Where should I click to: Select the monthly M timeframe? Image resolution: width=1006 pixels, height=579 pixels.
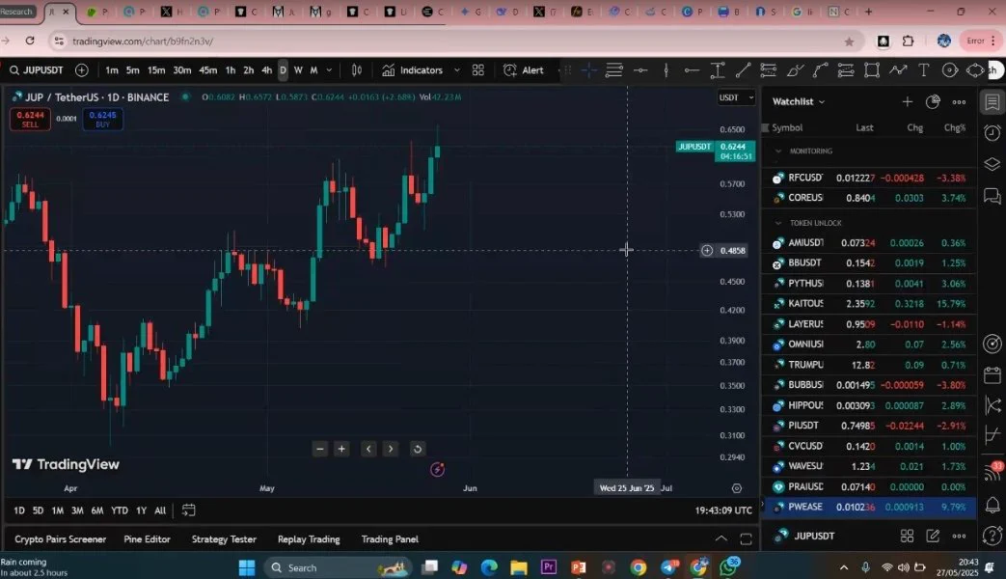coord(313,70)
